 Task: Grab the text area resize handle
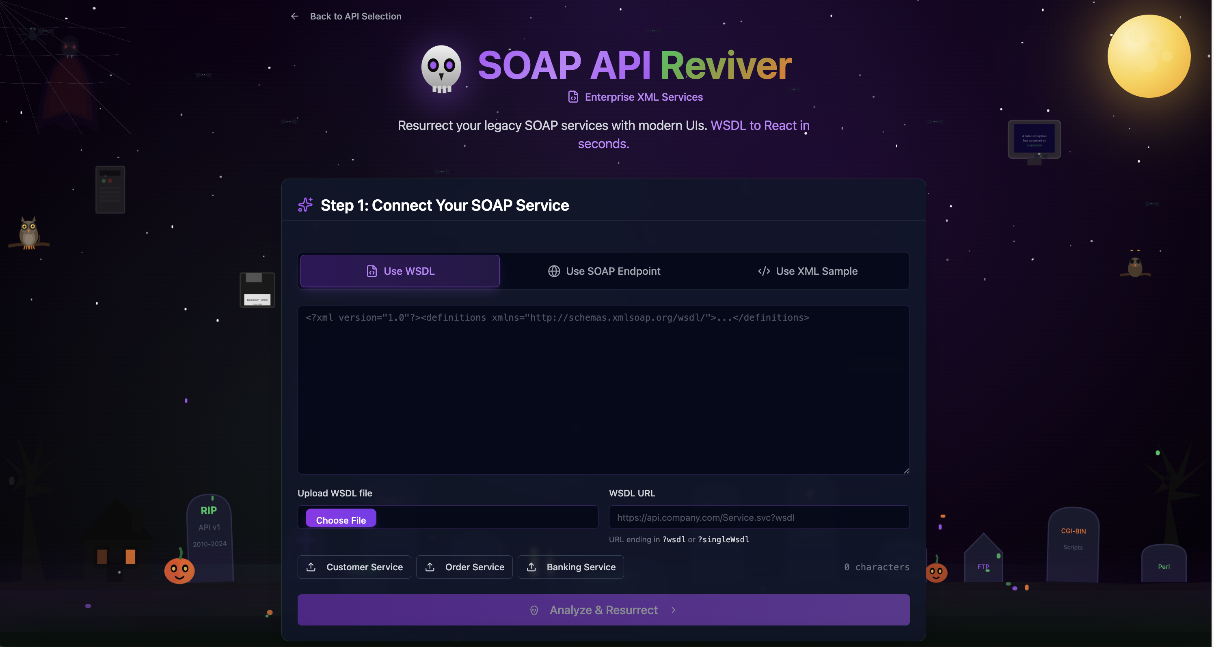tap(906, 471)
